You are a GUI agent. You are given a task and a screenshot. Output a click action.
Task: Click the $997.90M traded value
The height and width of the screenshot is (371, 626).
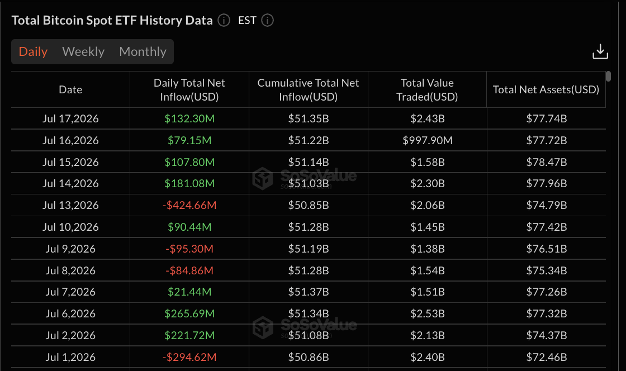[428, 140]
